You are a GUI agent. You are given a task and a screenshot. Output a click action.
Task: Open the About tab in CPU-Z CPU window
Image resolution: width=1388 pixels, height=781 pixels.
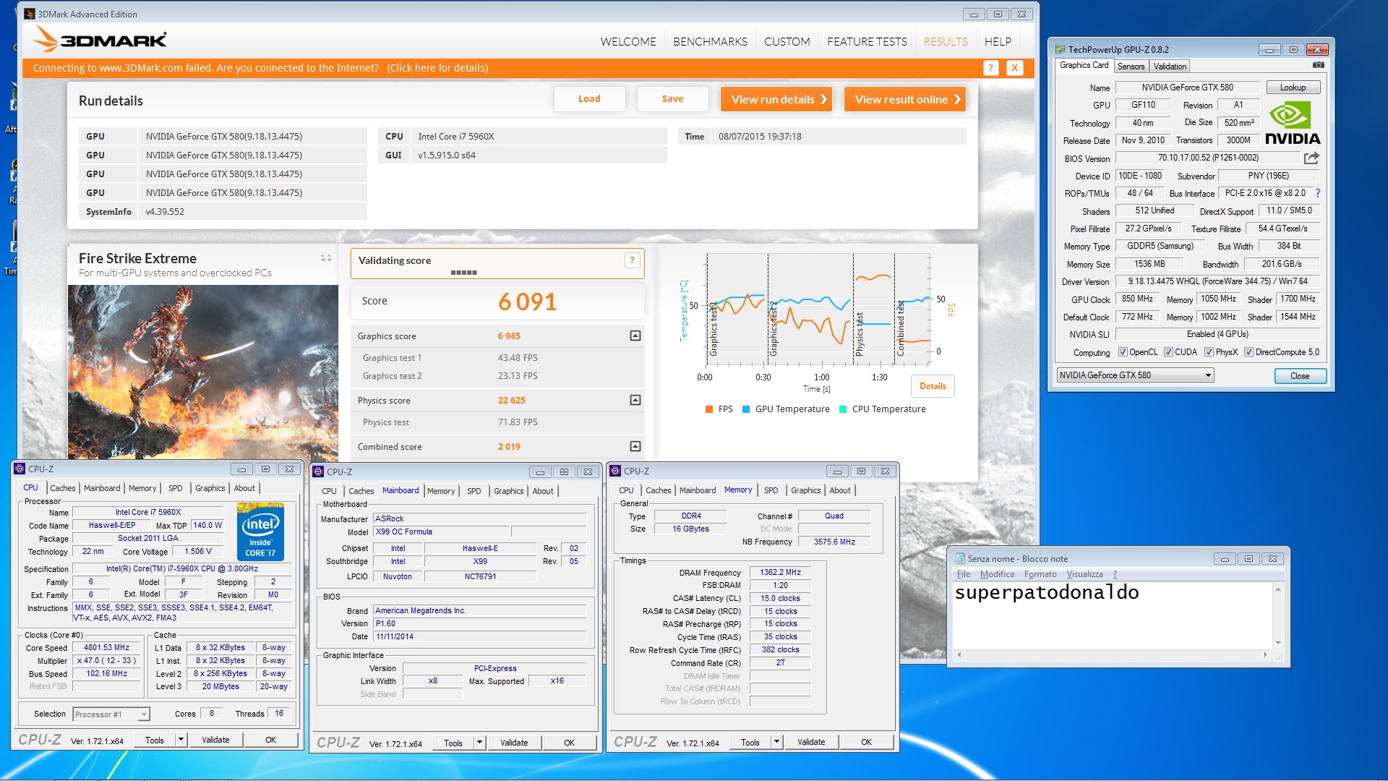pyautogui.click(x=244, y=488)
